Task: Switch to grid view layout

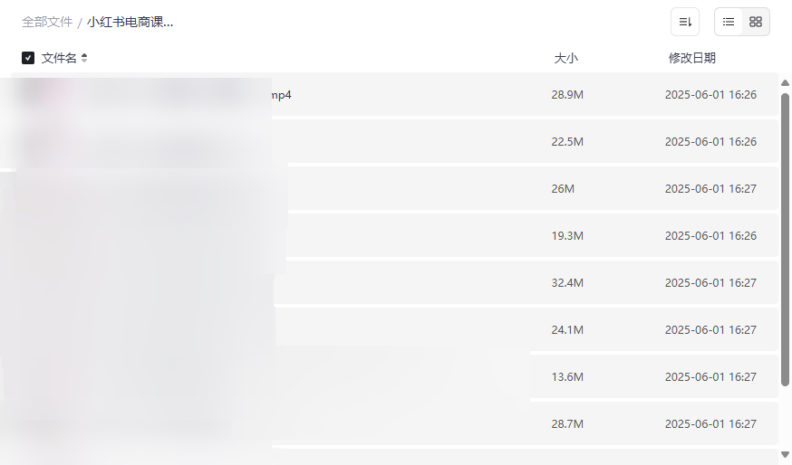Action: click(756, 22)
